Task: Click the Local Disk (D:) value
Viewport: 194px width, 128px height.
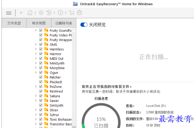Action: pyautogui.click(x=156, y=106)
